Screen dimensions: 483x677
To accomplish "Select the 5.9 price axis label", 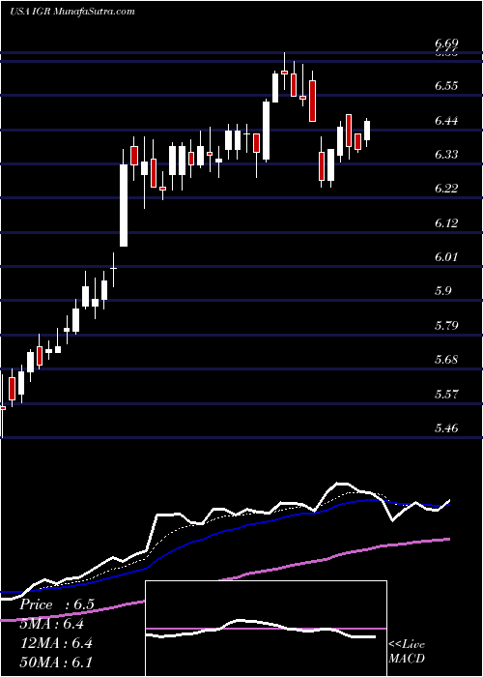I will pyautogui.click(x=443, y=291).
